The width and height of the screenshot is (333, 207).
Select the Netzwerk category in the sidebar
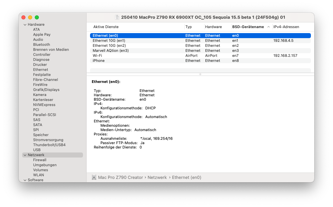[x=53, y=155]
